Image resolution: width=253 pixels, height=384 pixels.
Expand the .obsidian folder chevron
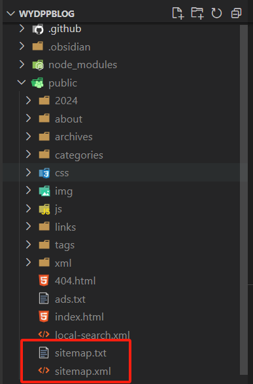tap(22, 47)
